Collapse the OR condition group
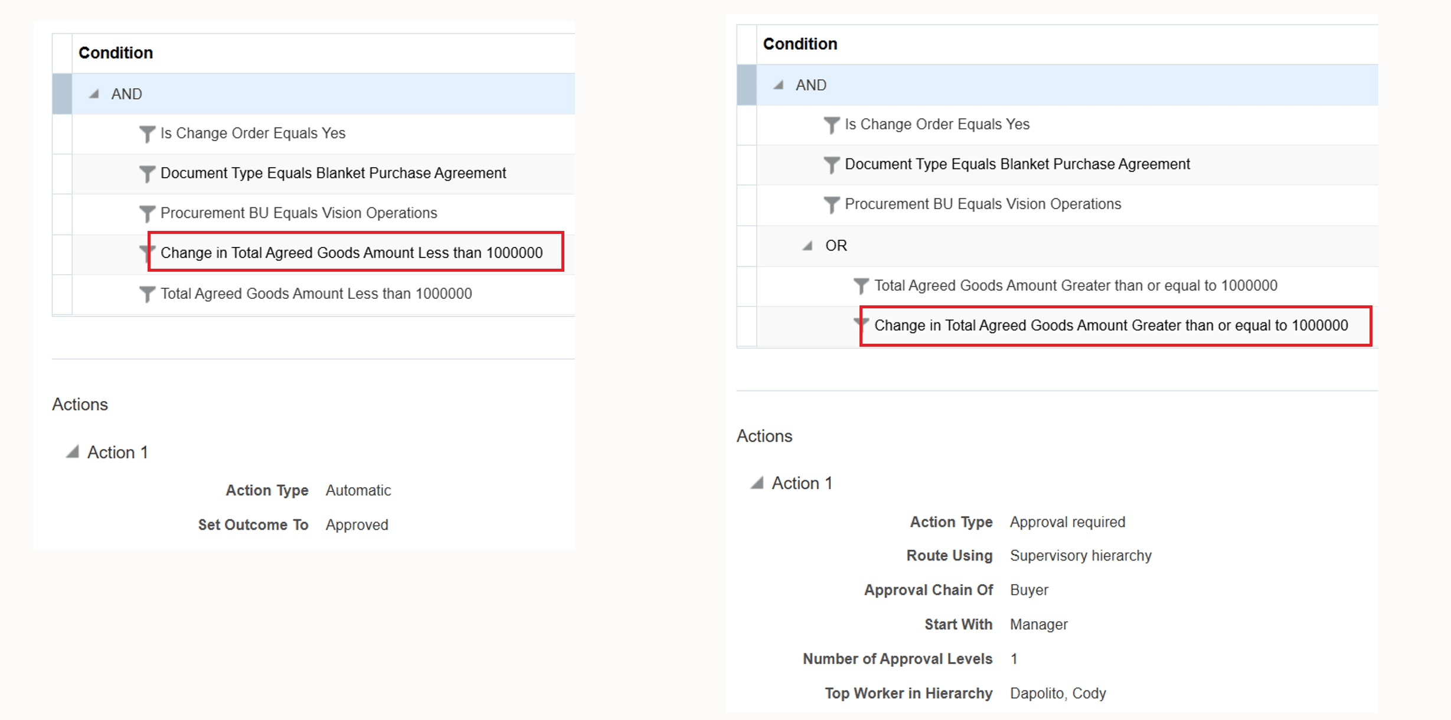 pyautogui.click(x=809, y=246)
